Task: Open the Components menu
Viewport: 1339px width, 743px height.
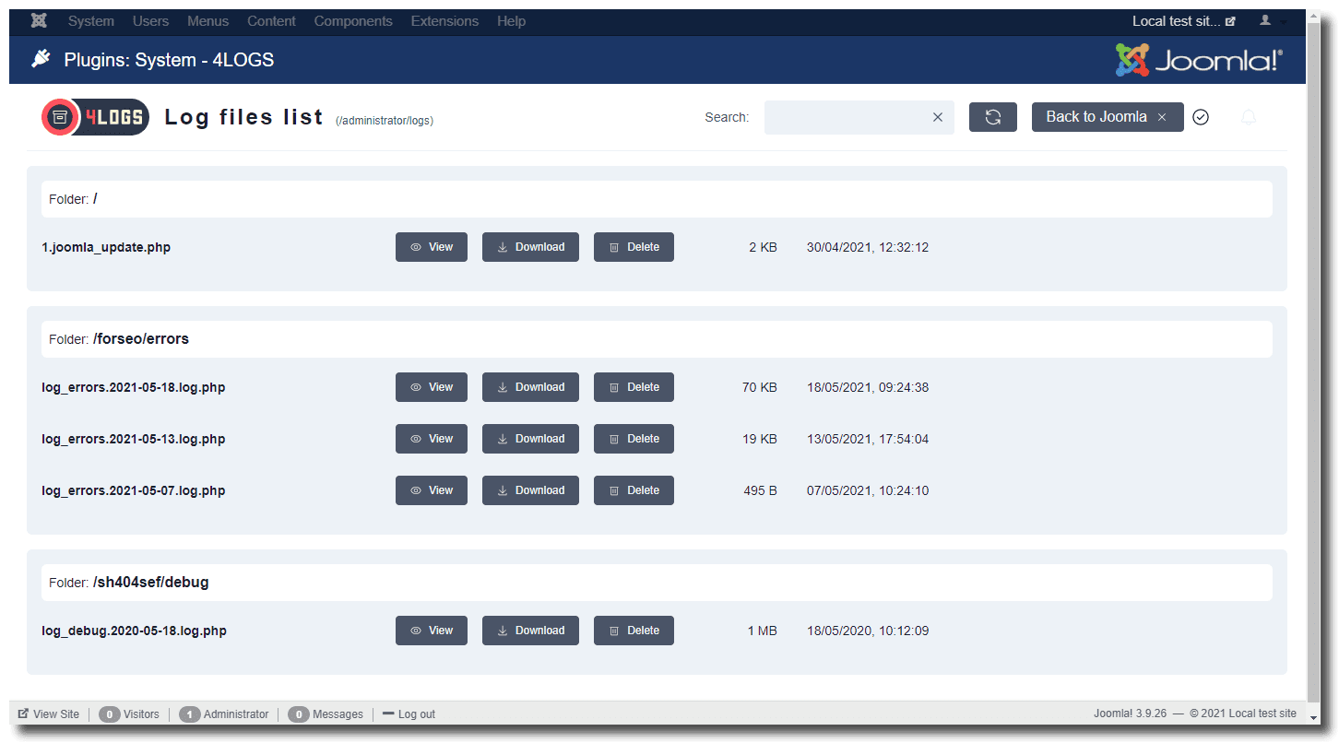Action: [x=353, y=21]
